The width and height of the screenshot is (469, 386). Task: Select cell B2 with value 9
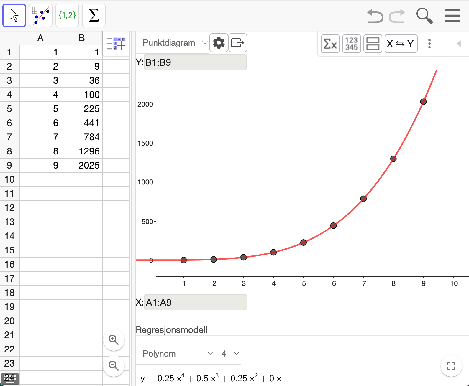click(82, 66)
